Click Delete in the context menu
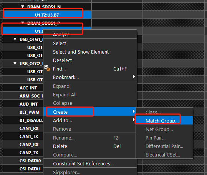Image resolution: width=207 pixels, height=175 pixels. [x=60, y=146]
